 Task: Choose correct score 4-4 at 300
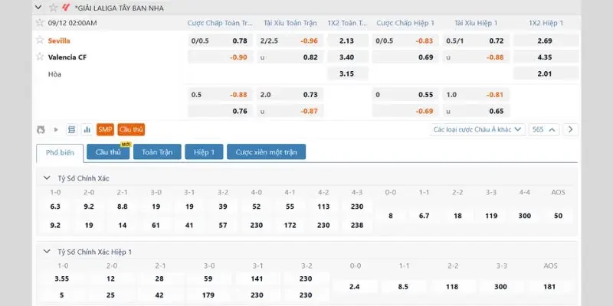point(525,216)
